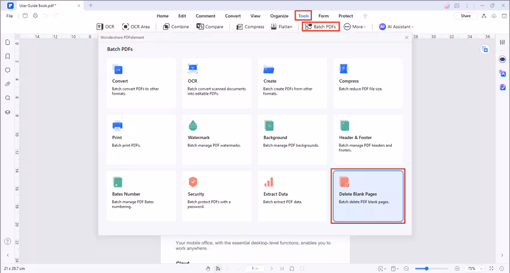The height and width of the screenshot is (273, 510).
Task: Click the Combine tool
Action: click(176, 26)
